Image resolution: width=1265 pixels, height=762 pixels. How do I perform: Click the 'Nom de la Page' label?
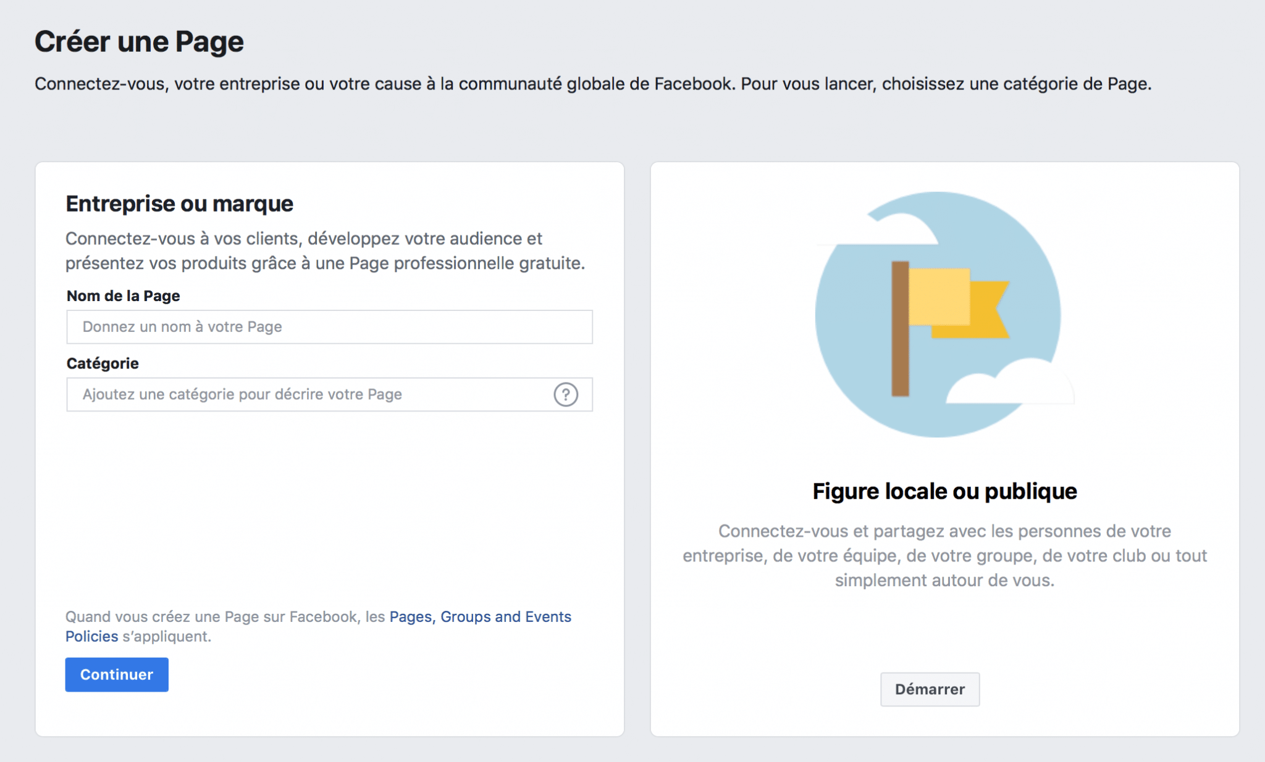click(123, 296)
